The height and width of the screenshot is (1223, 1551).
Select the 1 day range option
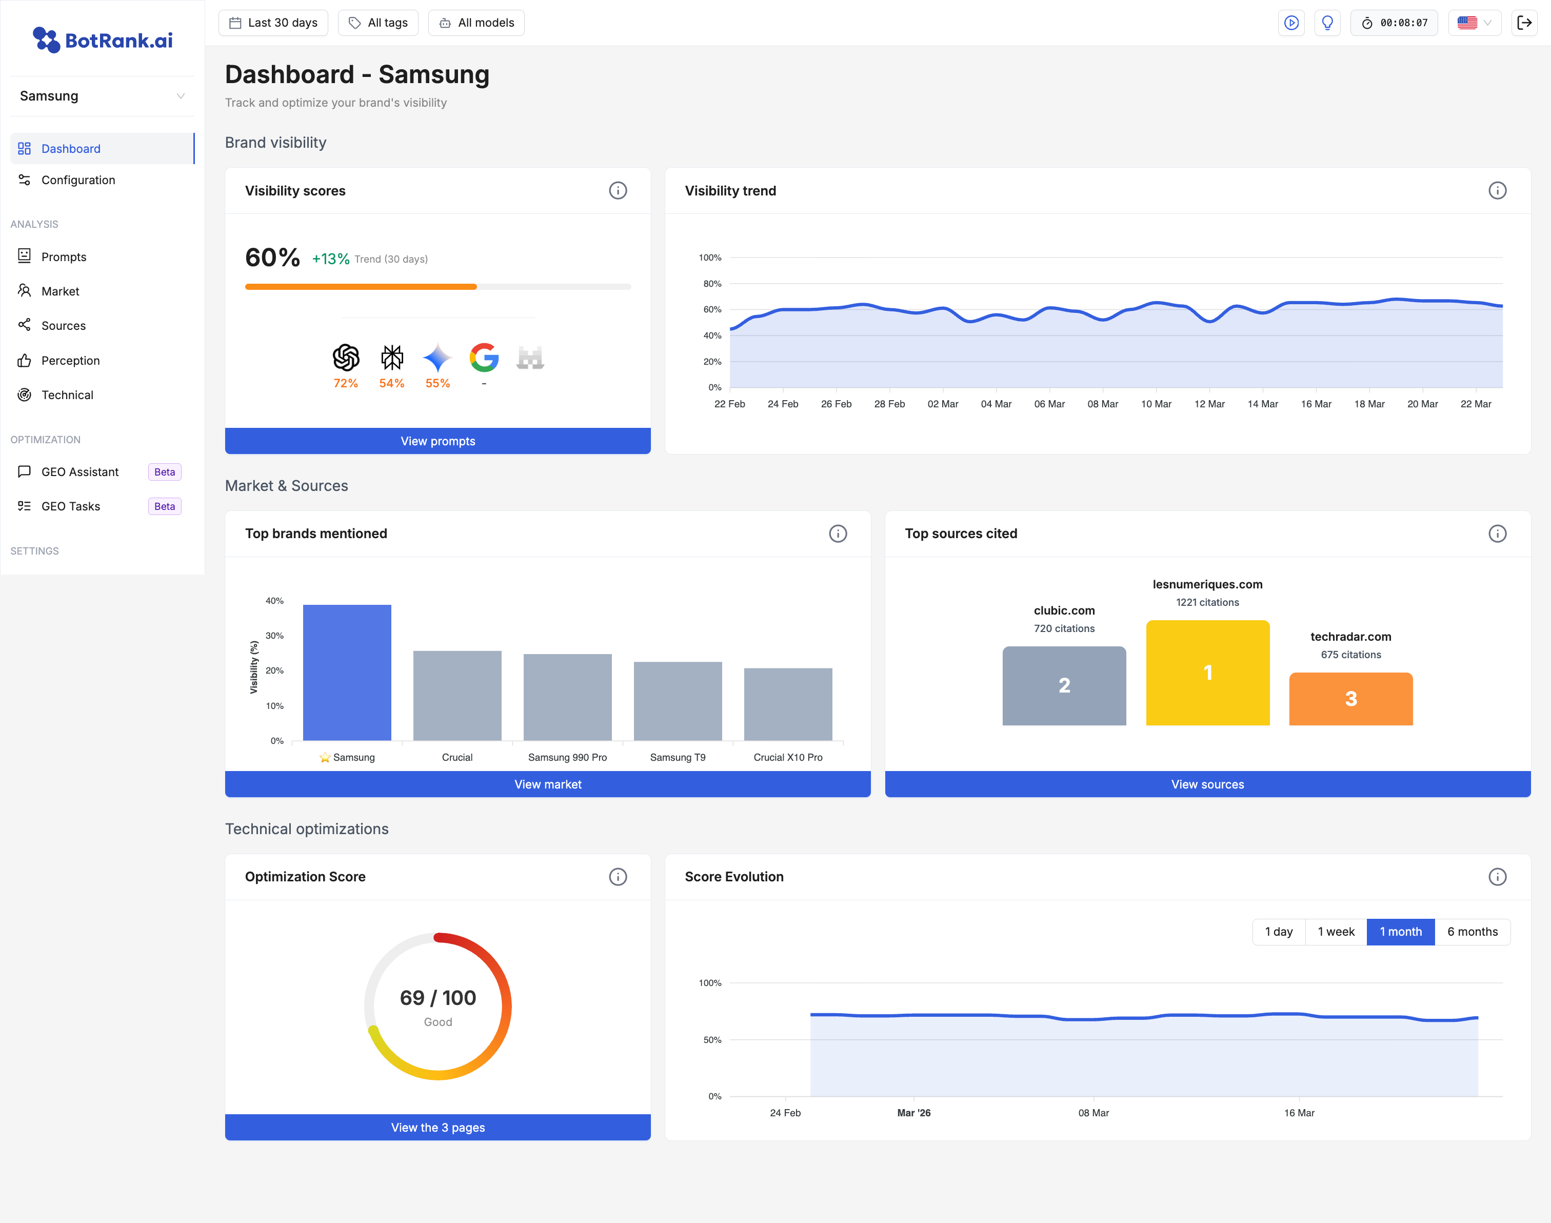[1278, 932]
